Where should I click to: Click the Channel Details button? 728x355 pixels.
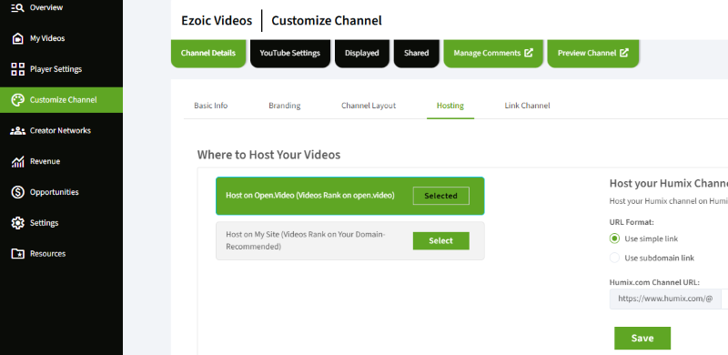click(208, 53)
